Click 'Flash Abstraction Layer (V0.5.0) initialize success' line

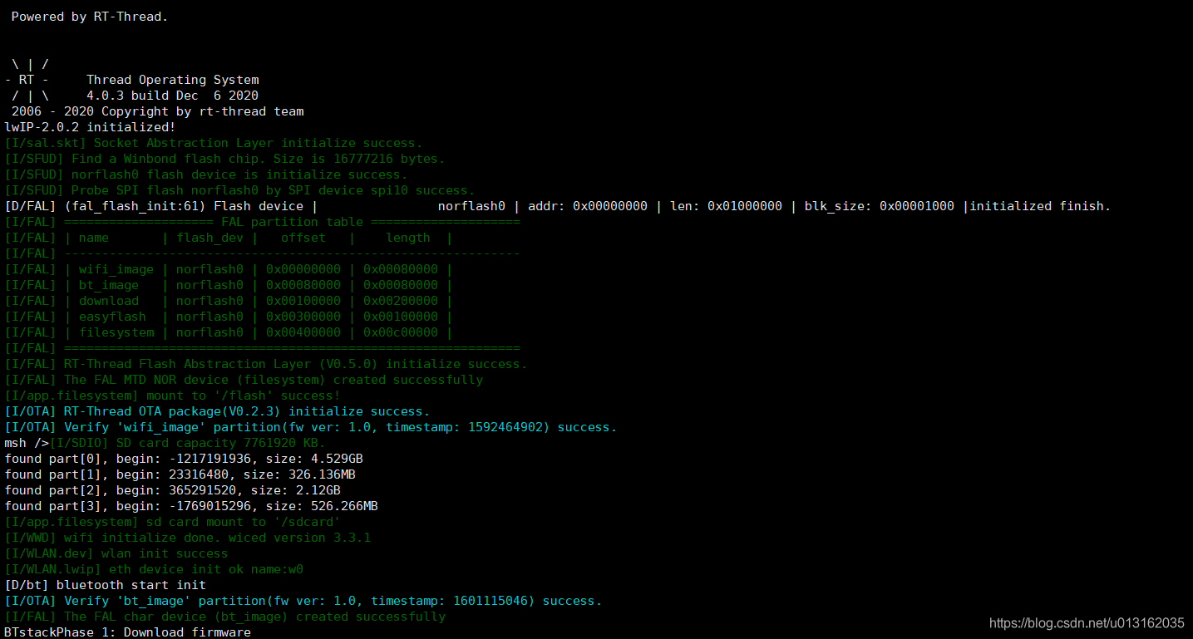click(x=266, y=364)
